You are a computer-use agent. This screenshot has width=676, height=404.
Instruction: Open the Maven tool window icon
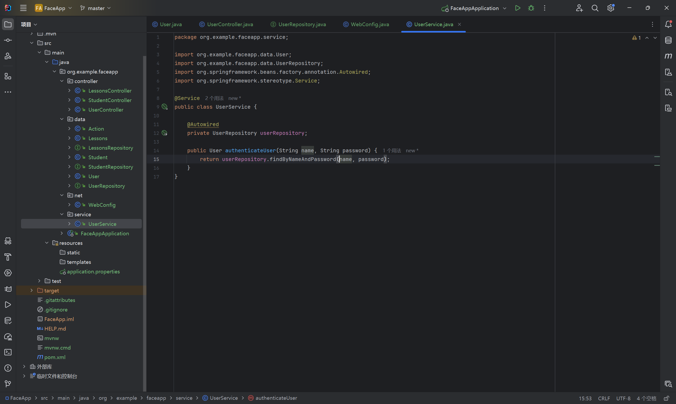pos(668,56)
